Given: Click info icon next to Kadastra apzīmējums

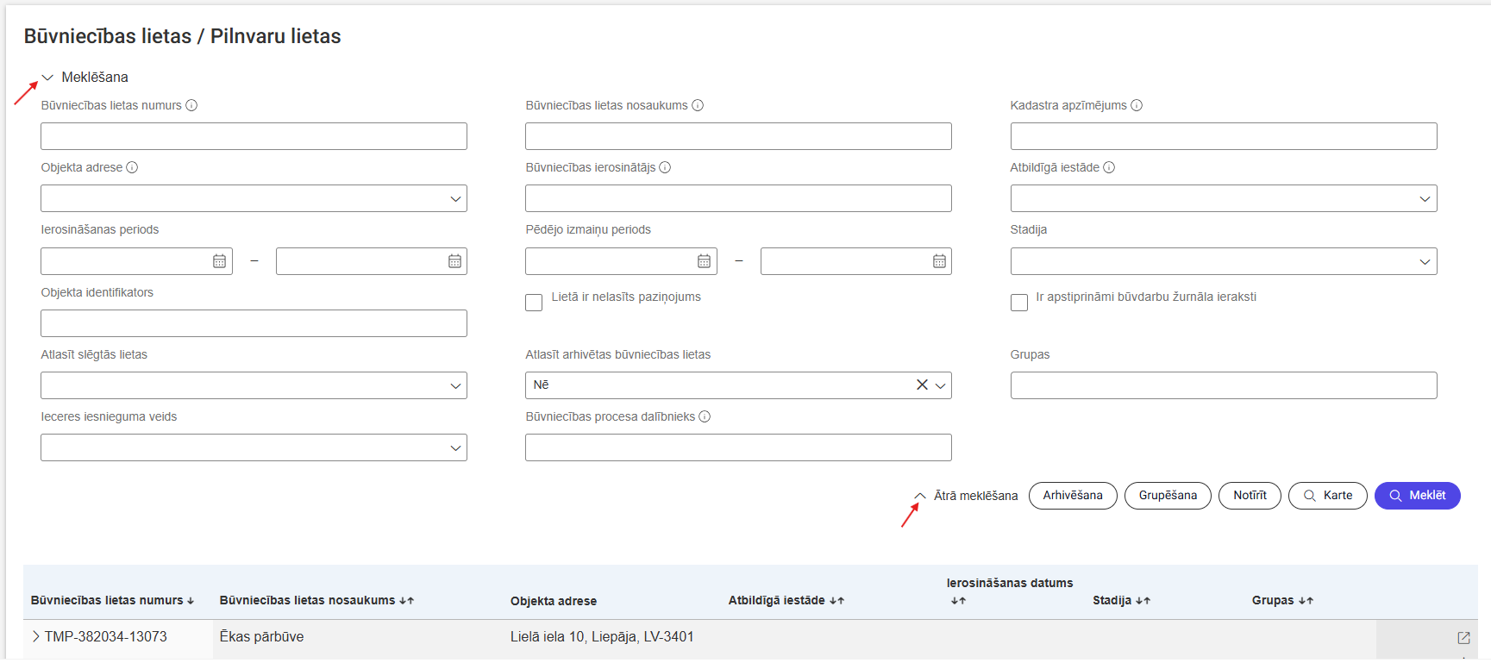Looking at the screenshot, I should click(x=1137, y=105).
